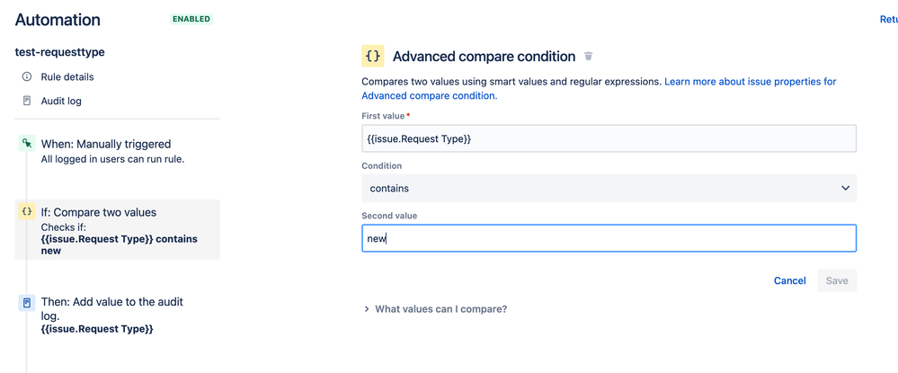Click the First value input field
The width and height of the screenshot is (898, 373).
(609, 138)
